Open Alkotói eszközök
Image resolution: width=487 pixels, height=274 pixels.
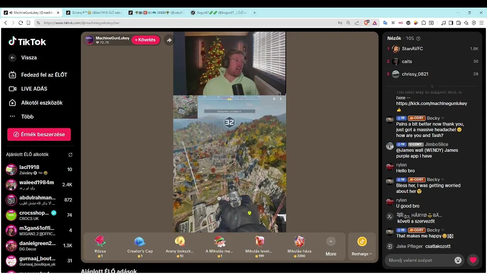pos(35,103)
